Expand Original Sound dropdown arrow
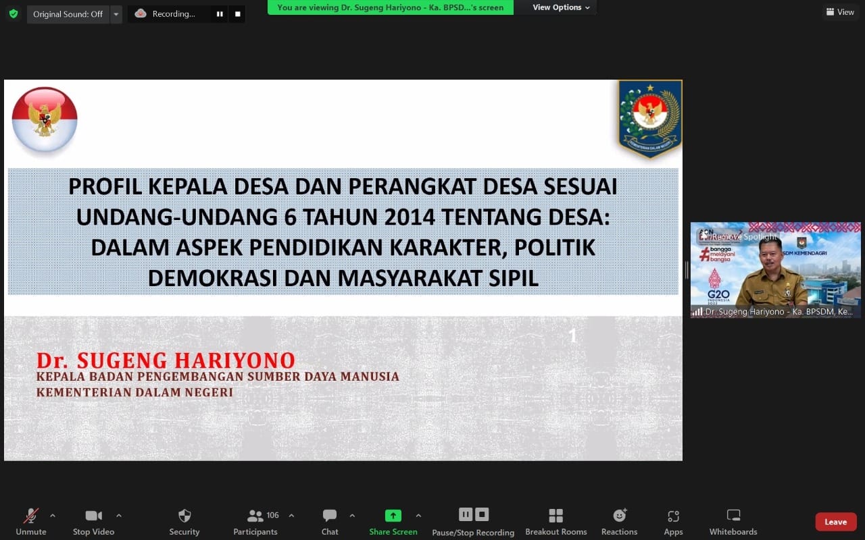The image size is (865, 540). click(x=116, y=14)
